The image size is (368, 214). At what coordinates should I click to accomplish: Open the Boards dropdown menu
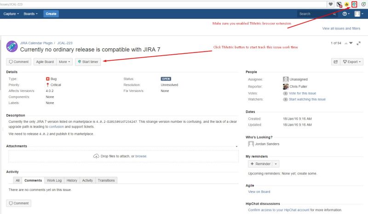click(30, 14)
